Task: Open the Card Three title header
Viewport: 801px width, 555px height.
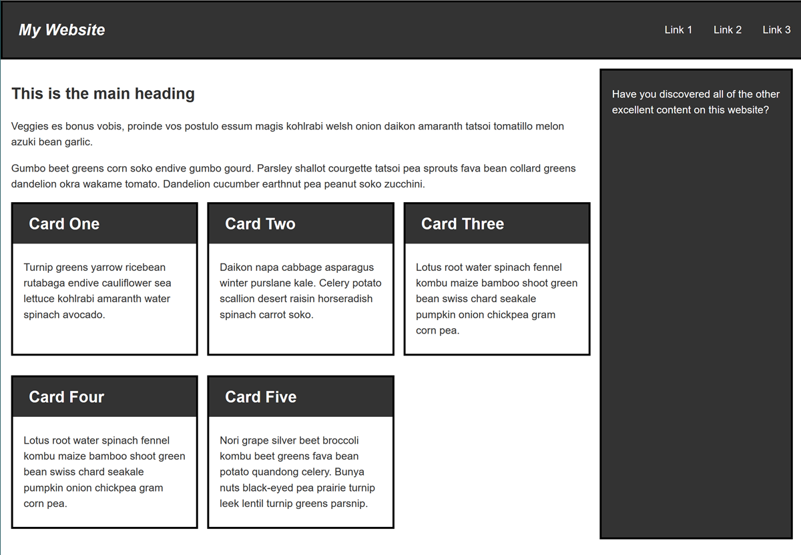Action: 463,224
